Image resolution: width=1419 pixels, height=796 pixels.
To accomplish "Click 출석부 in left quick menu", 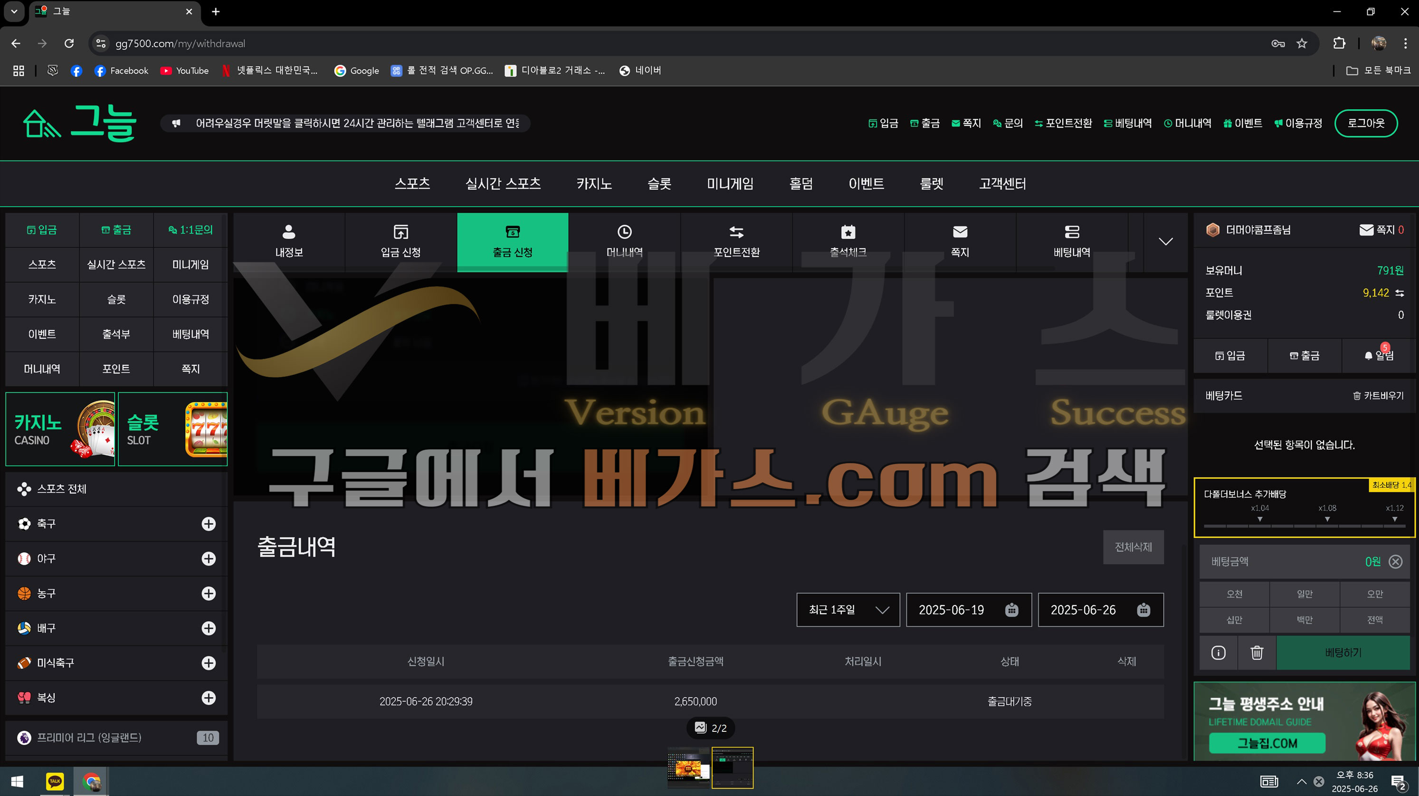I will (x=116, y=334).
